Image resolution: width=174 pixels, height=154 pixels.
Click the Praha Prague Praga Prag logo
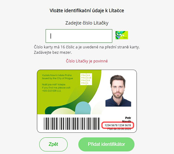pos(86,79)
